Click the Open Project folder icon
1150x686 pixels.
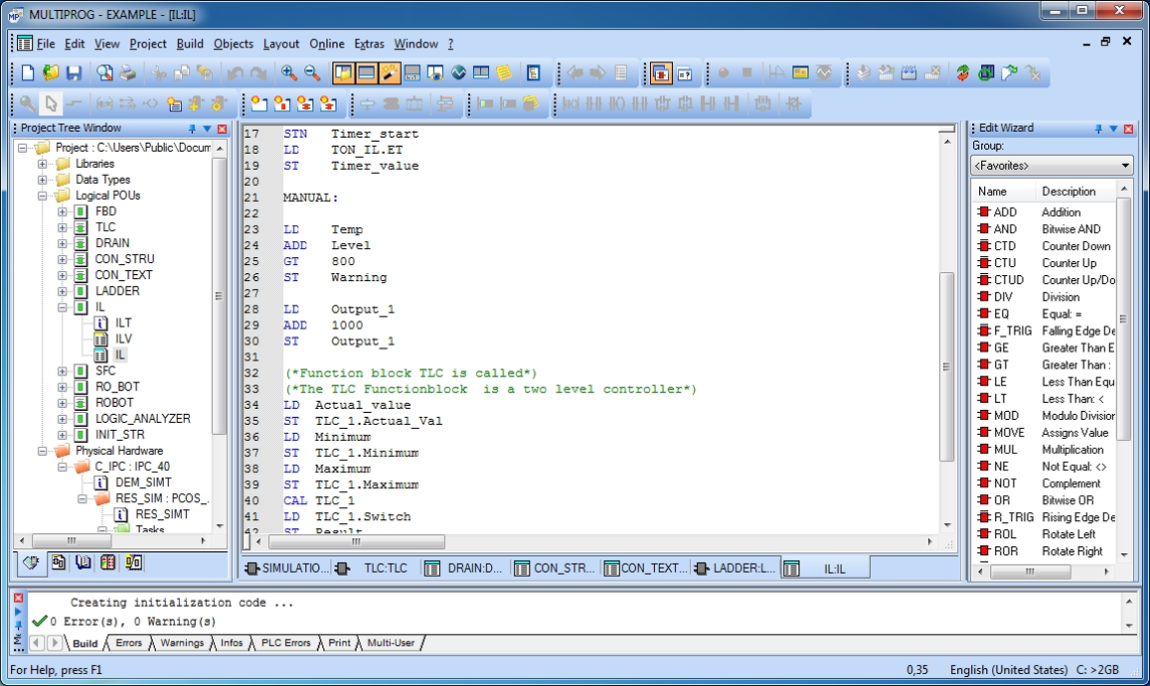pos(51,73)
